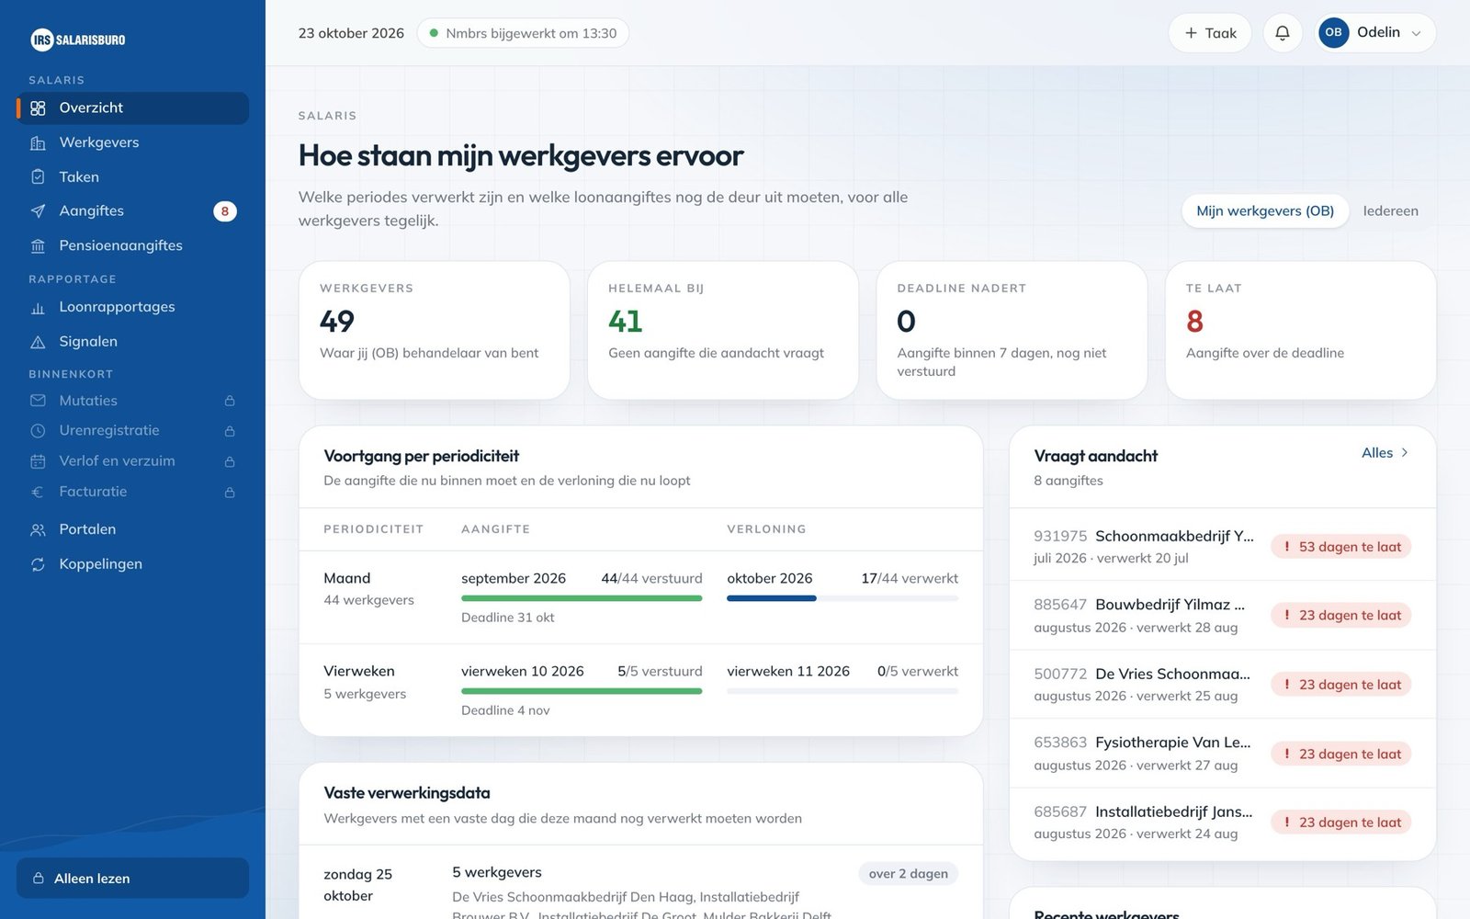This screenshot has width=1470, height=919.
Task: Open Aangiftes section
Action: pos(132,211)
